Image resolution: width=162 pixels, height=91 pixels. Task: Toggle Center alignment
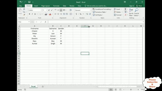coord(58,14)
